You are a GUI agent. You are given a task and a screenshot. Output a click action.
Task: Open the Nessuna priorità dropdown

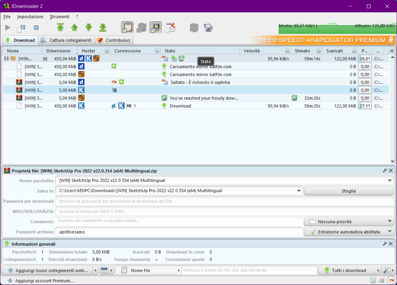[349, 222]
